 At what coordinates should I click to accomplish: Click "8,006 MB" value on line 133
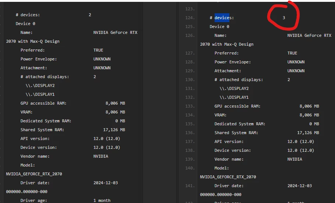coord(309,106)
